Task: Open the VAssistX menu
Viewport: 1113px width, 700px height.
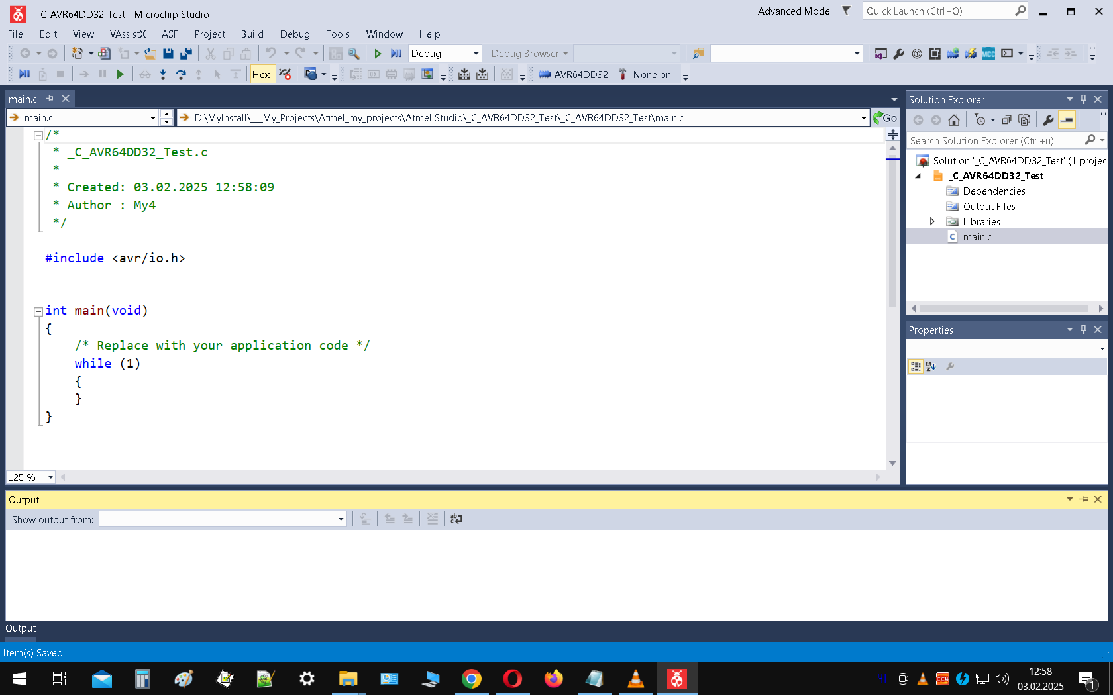Action: (128, 34)
